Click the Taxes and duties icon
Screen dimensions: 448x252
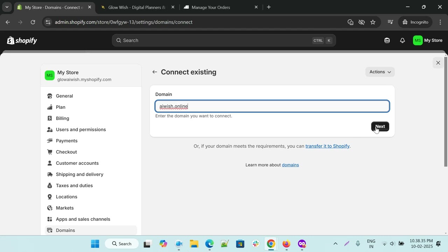pos(50,185)
